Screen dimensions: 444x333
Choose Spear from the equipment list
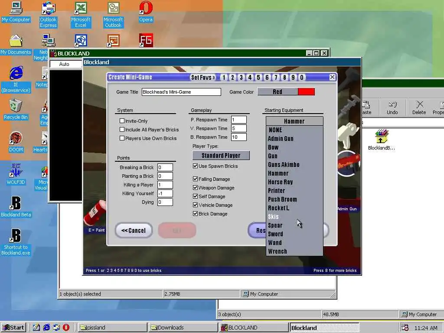click(294, 225)
